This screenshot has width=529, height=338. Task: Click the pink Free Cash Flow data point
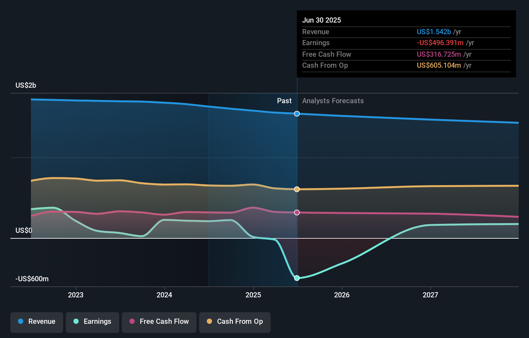tap(297, 213)
